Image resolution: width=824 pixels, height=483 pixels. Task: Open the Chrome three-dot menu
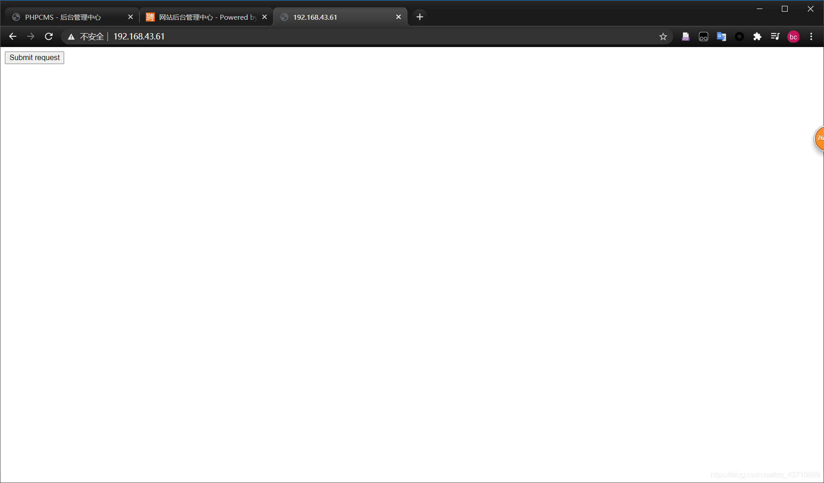pos(811,37)
